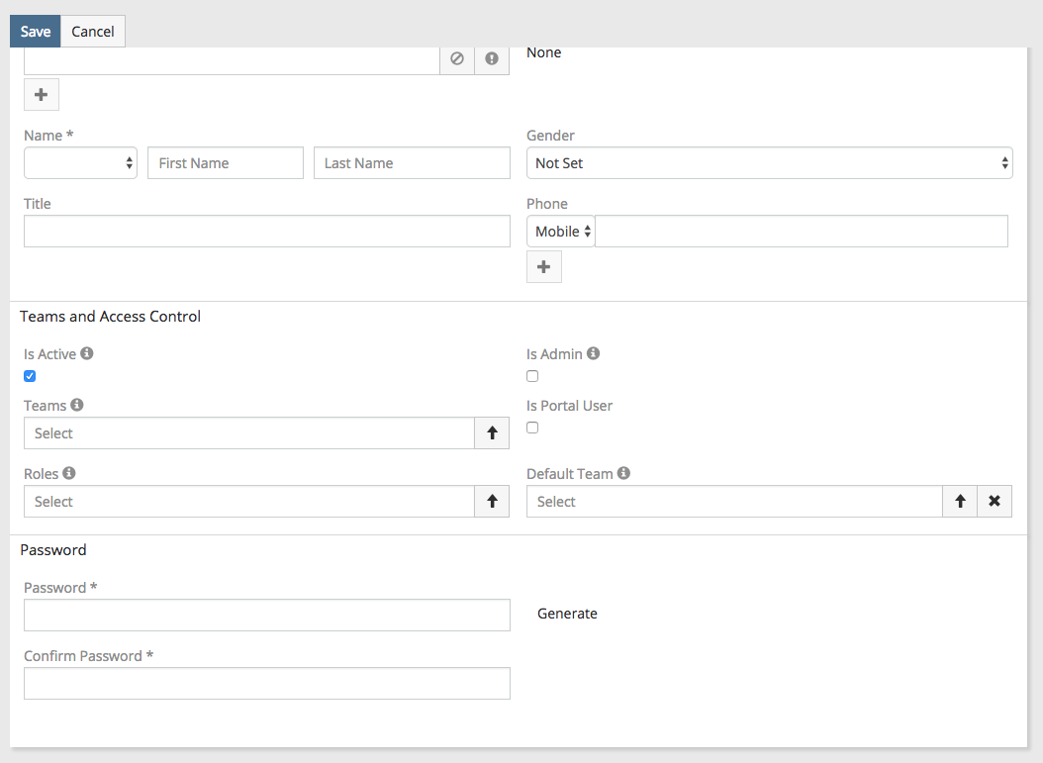Open Roles selection with the arrow button

click(492, 502)
